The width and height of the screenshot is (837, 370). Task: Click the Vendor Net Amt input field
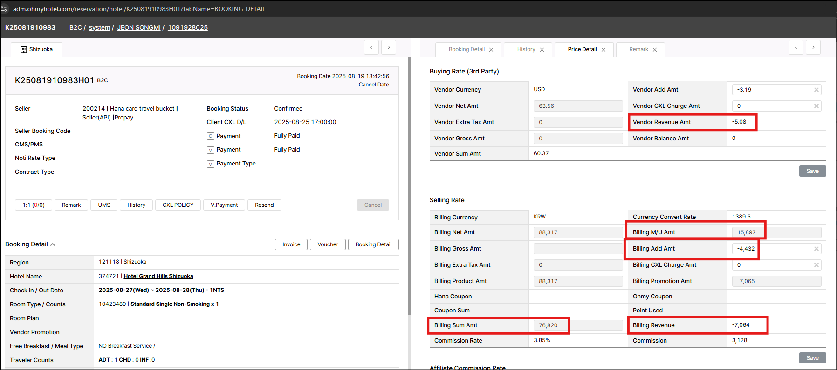(577, 106)
